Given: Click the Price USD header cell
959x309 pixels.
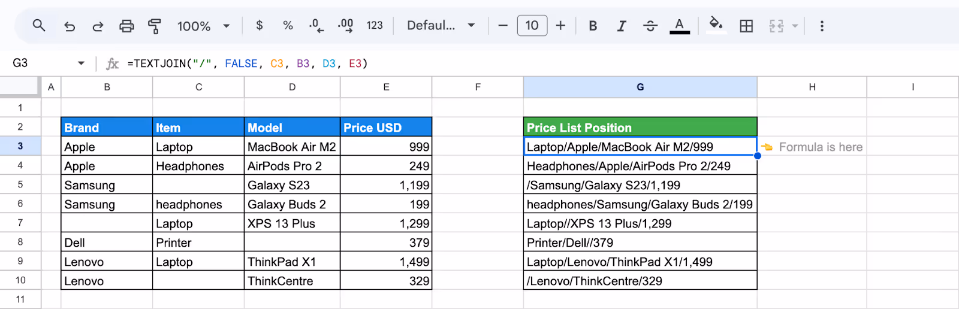Looking at the screenshot, I should coord(386,127).
